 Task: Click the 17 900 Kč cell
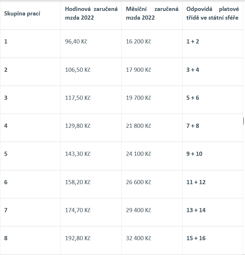point(138,70)
